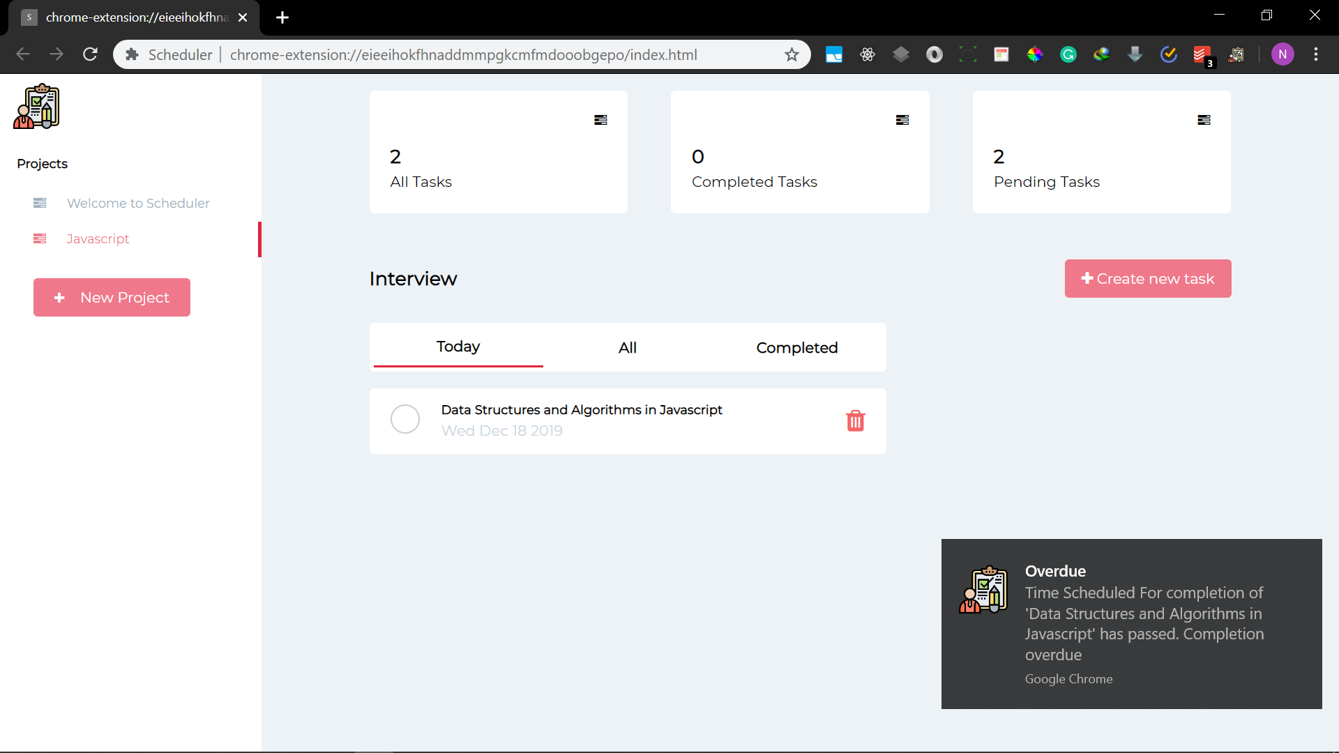This screenshot has height=753, width=1339.
Task: Click the Pending Tasks label
Action: coord(1046,181)
